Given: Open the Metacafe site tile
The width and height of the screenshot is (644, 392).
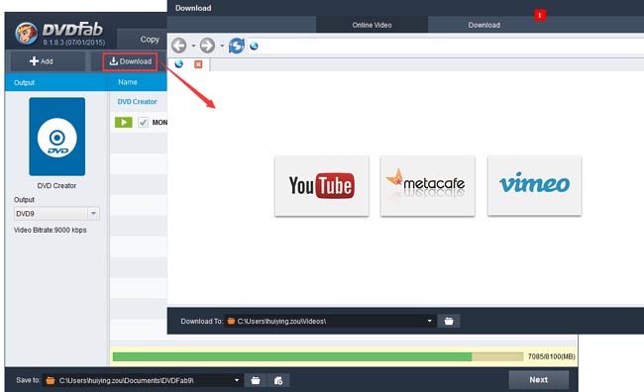Looking at the screenshot, I should tap(428, 185).
